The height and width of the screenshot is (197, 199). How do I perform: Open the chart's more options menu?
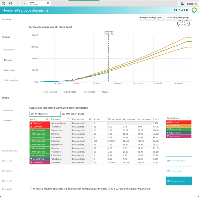[187, 23]
